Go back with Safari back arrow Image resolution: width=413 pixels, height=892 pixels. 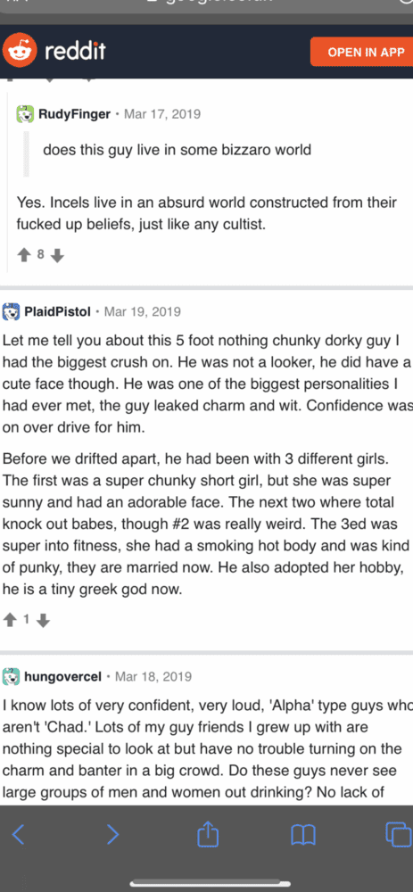[18, 835]
